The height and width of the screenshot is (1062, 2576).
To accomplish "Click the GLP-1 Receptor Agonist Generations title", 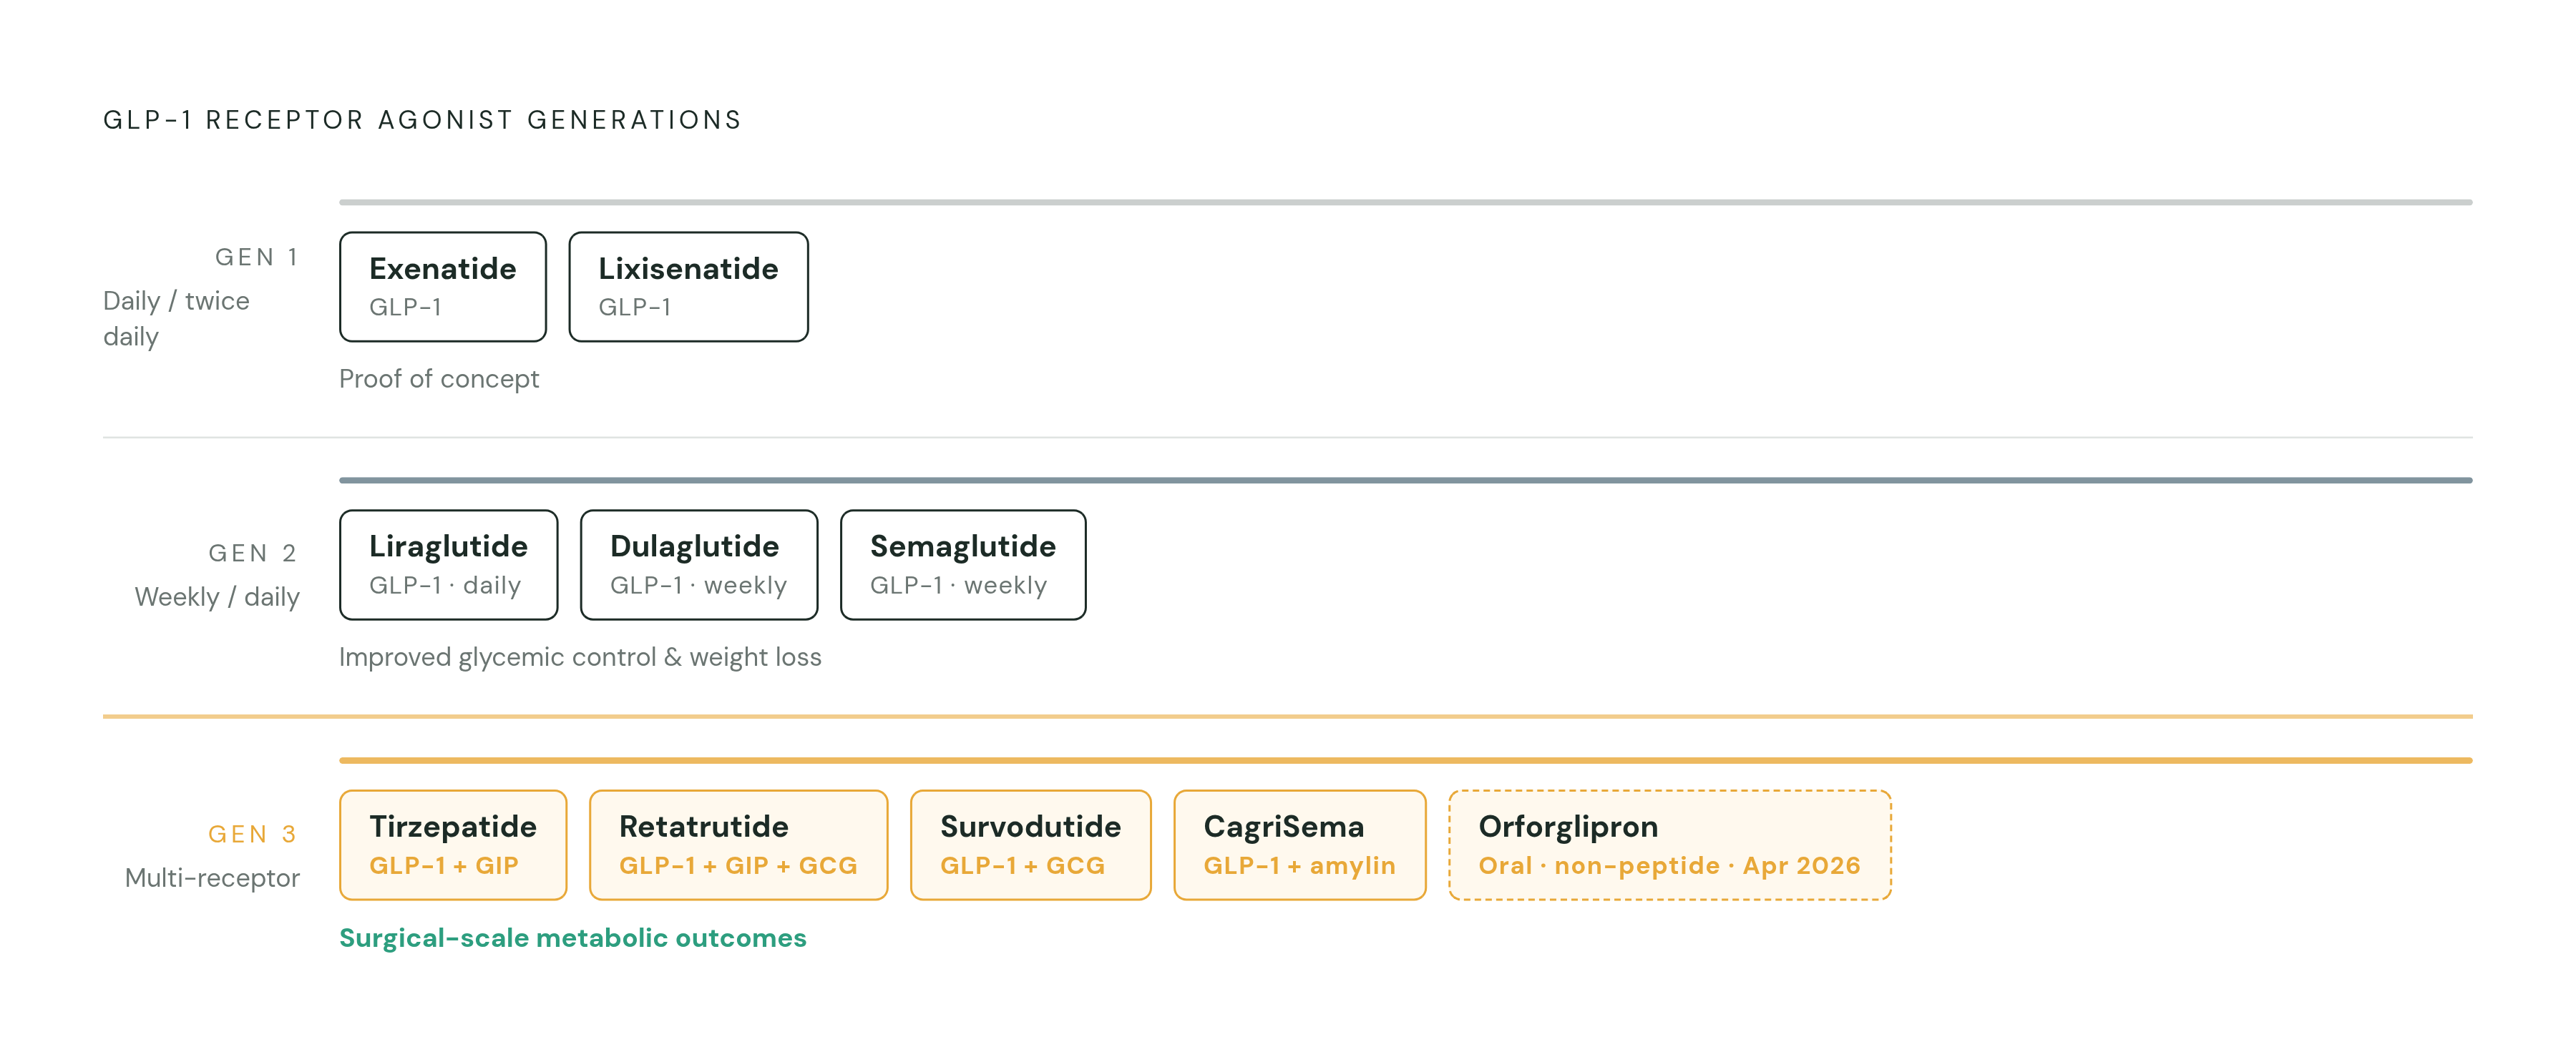I will click(423, 120).
